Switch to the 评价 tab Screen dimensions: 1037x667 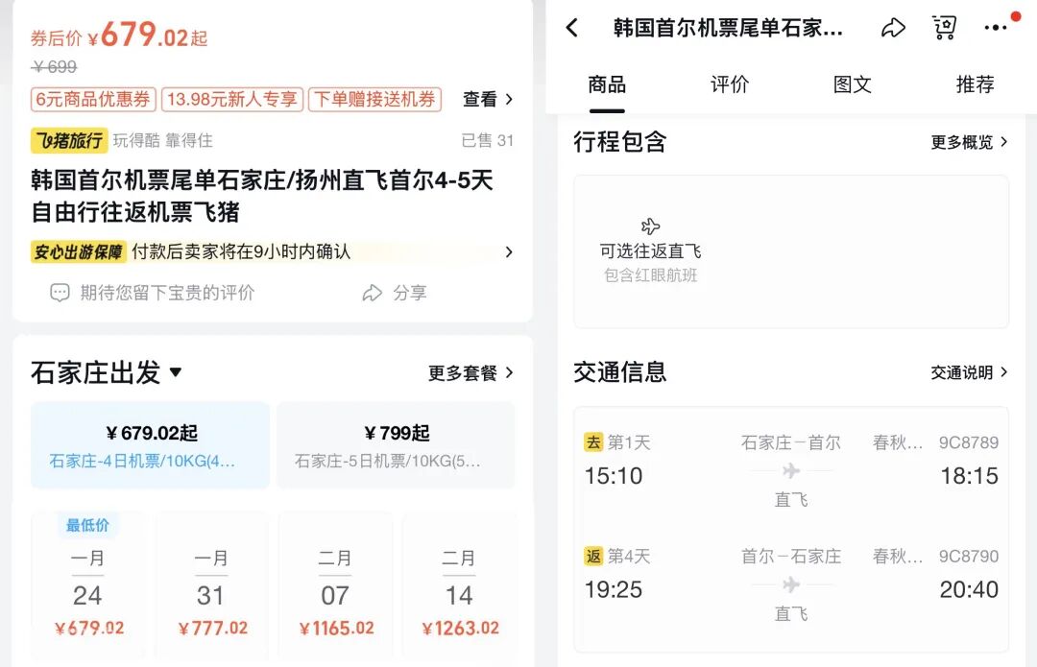click(x=729, y=84)
